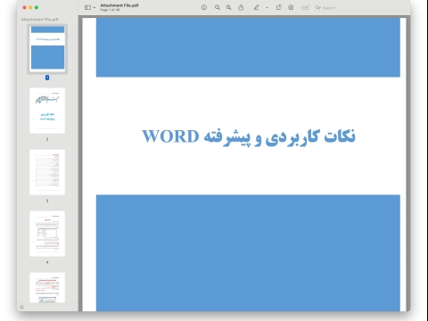This screenshot has height=321, width=428.
Task: Select page 1 thumbnail in sidebar
Action: click(47, 49)
